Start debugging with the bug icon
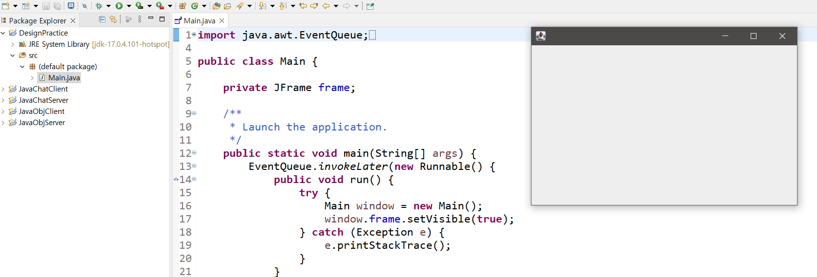The image size is (817, 277). [99, 6]
